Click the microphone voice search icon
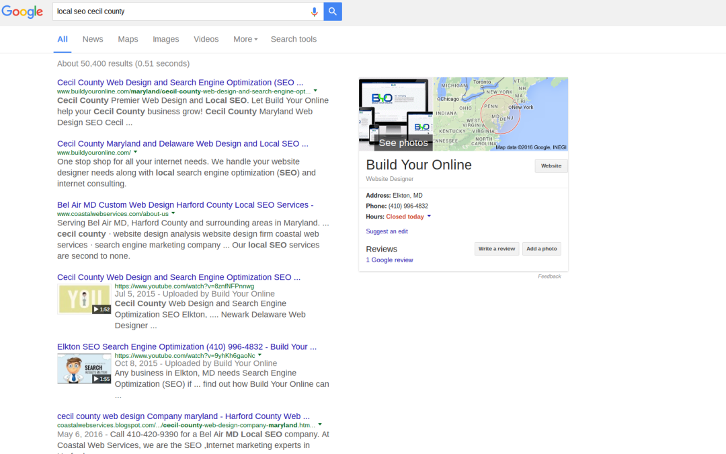The width and height of the screenshot is (726, 454). pos(314,11)
